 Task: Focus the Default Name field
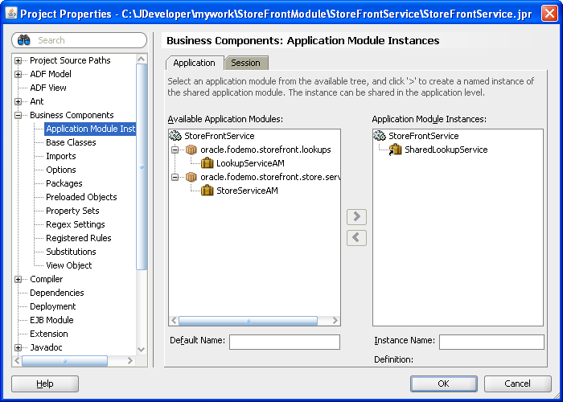[x=285, y=342]
